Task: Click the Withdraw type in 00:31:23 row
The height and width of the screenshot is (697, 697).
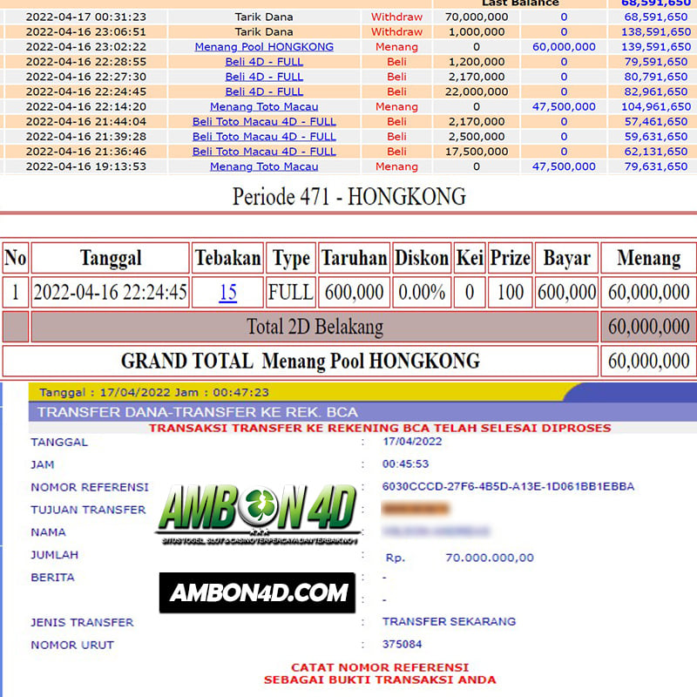Action: (x=396, y=17)
